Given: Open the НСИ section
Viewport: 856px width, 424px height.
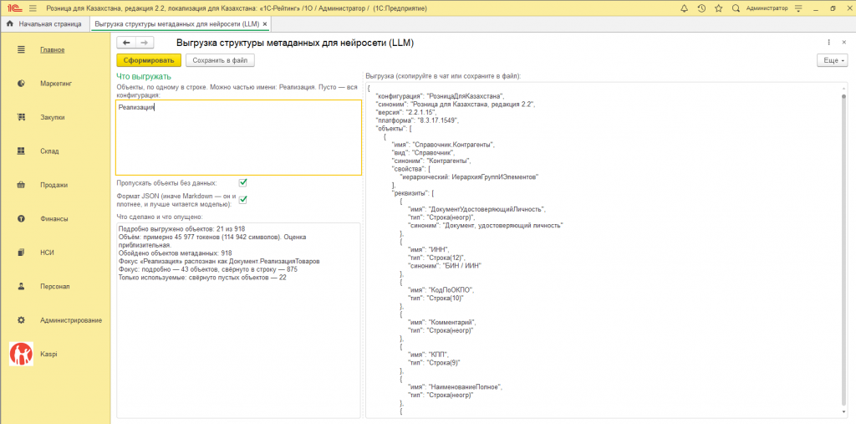Looking at the screenshot, I should (47, 253).
